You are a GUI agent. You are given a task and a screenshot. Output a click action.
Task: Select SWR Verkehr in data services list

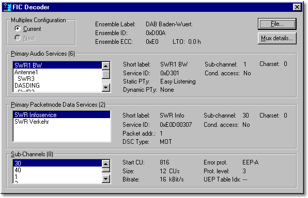click(61, 122)
